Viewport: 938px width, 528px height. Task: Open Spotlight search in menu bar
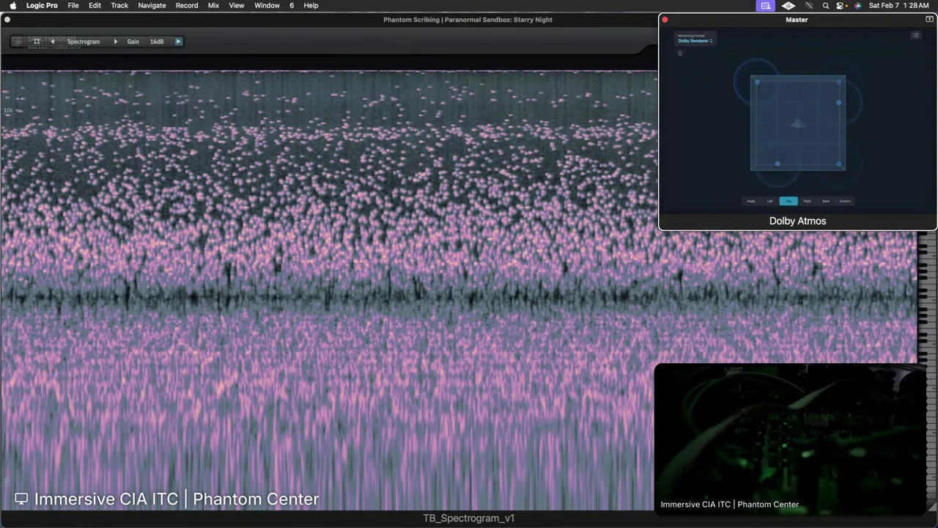click(826, 5)
